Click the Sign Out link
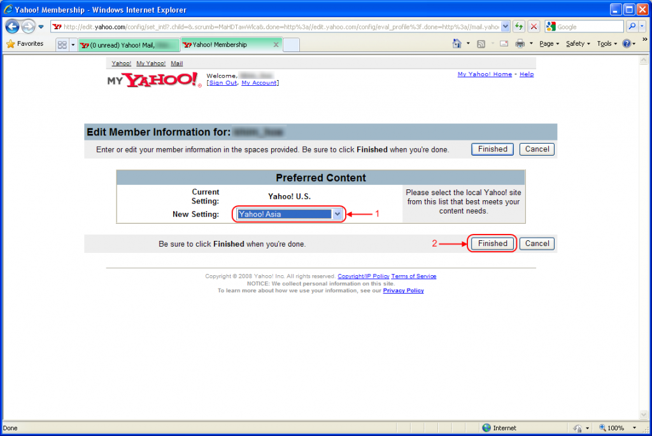This screenshot has width=652, height=436. tap(223, 83)
